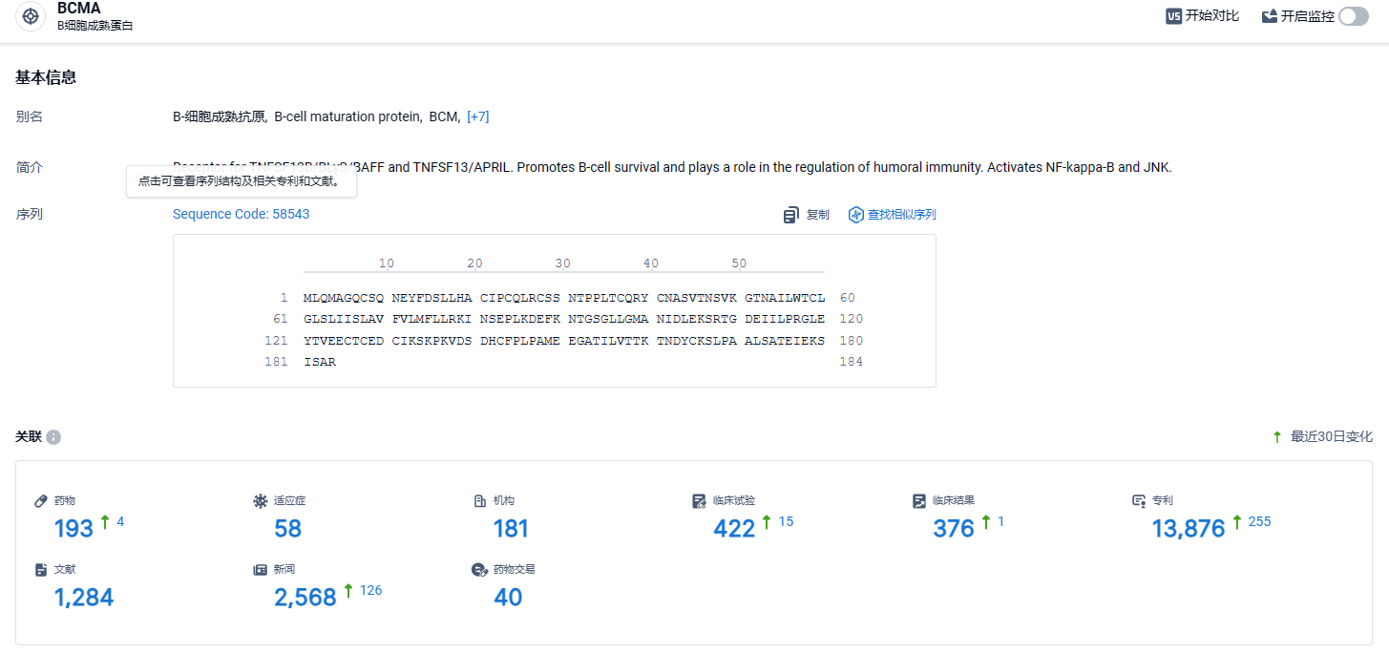Click the 专利 patent icon
1389x653 pixels.
(x=1139, y=500)
